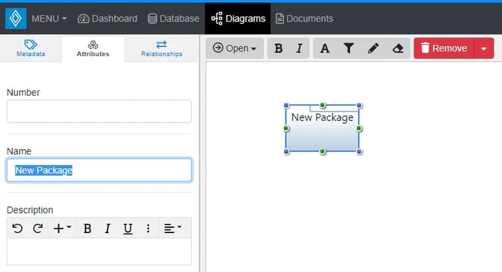The image size is (502, 272).
Task: Open the Database section
Action: click(173, 19)
